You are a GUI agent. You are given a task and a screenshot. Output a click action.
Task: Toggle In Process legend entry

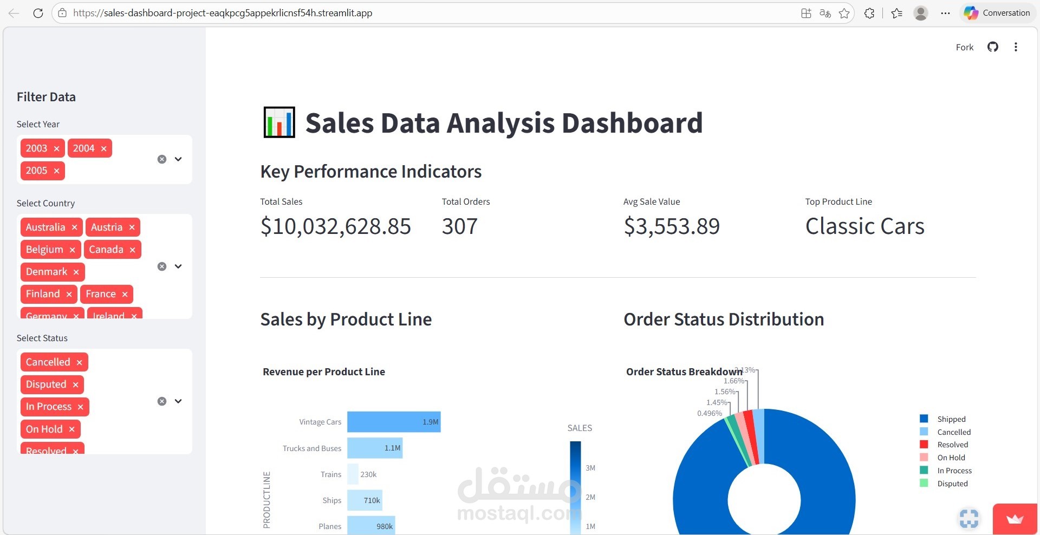click(x=946, y=471)
